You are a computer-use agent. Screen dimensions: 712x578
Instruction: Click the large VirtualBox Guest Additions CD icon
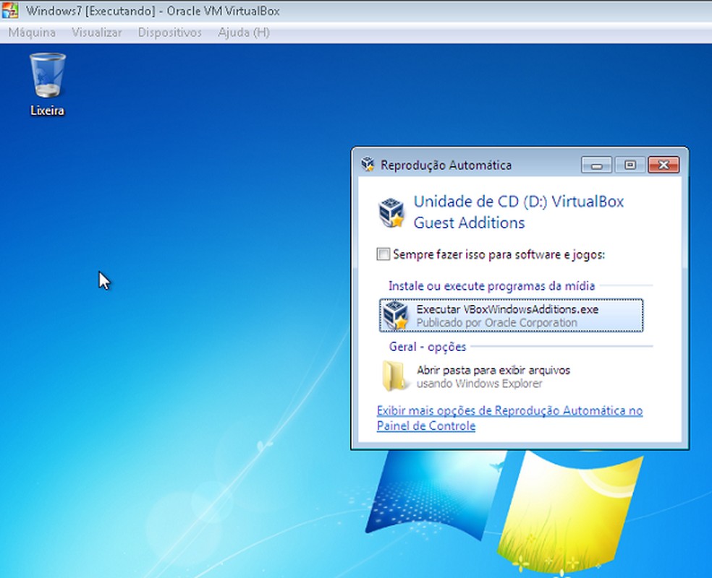391,212
